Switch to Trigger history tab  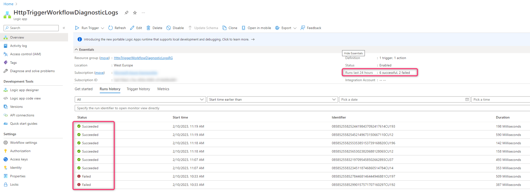[138, 89]
